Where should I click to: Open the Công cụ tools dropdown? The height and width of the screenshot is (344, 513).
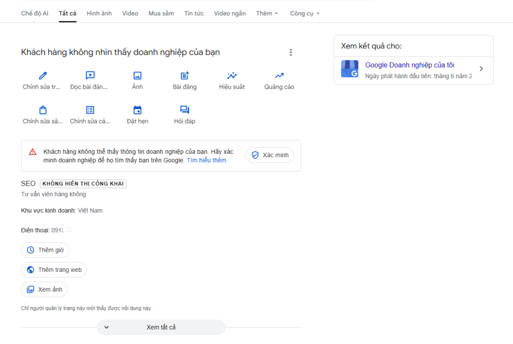(x=304, y=14)
